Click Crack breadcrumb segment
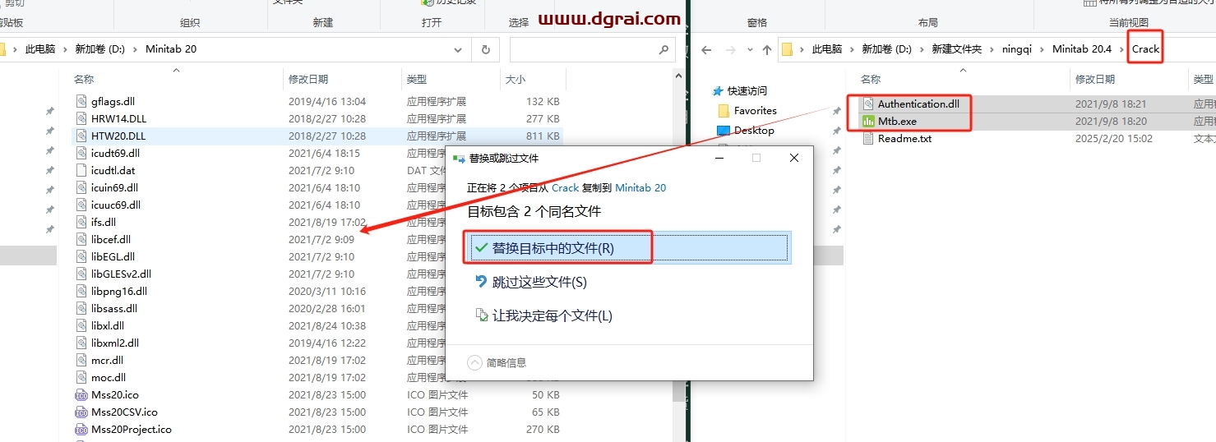This screenshot has width=1216, height=442. tap(1145, 49)
